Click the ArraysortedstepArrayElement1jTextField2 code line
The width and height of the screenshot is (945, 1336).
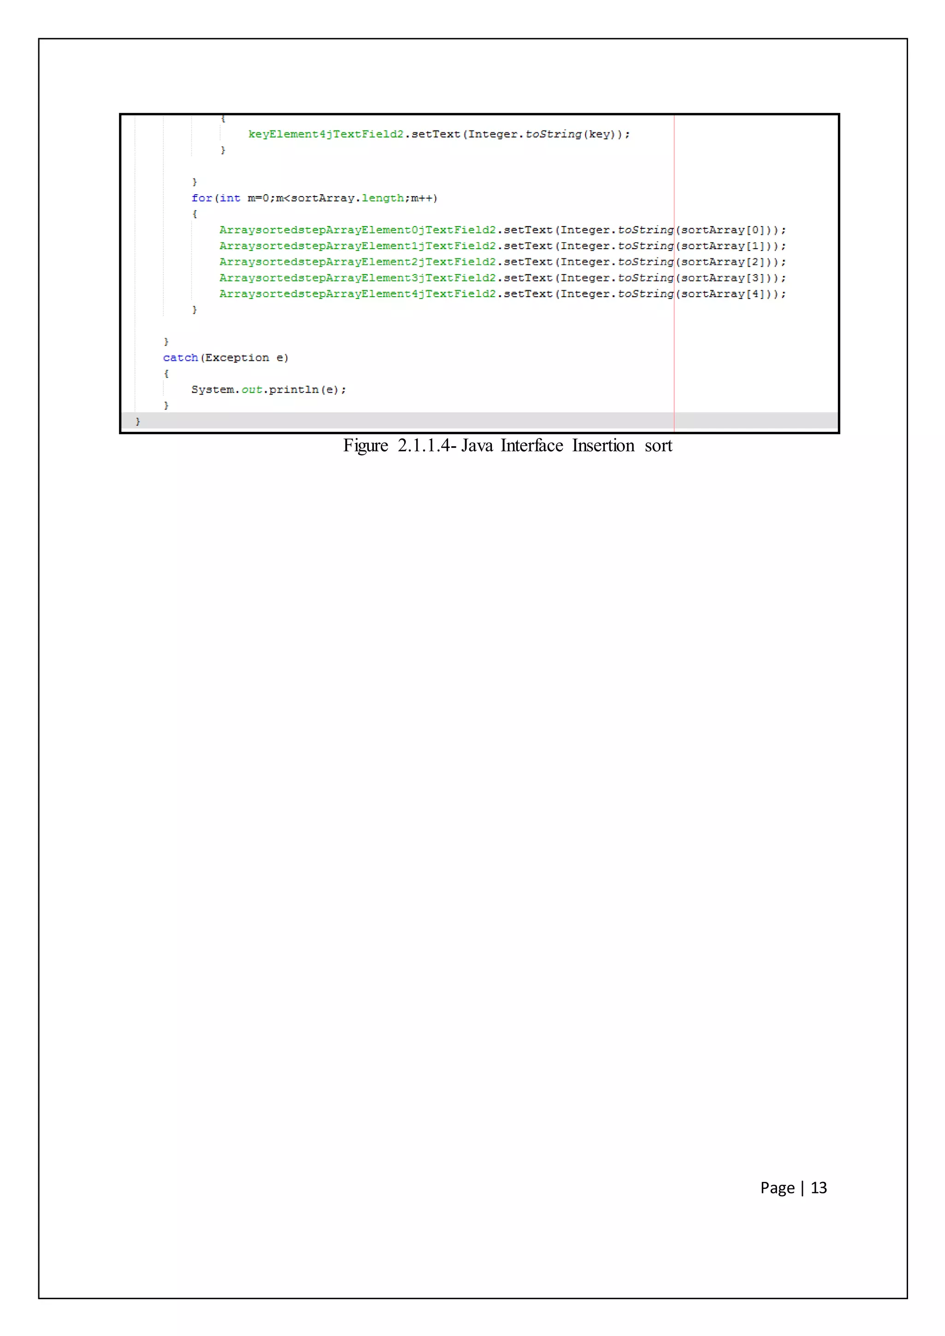tap(502, 246)
